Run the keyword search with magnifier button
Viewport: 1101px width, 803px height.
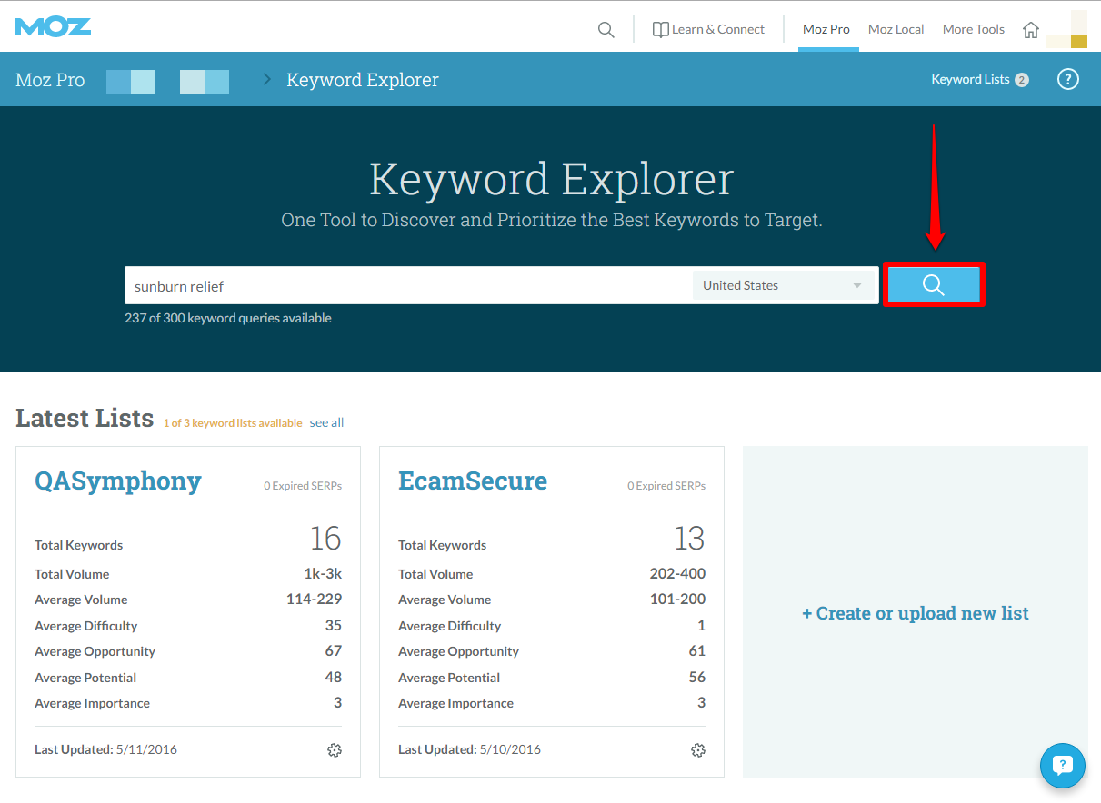coord(934,285)
